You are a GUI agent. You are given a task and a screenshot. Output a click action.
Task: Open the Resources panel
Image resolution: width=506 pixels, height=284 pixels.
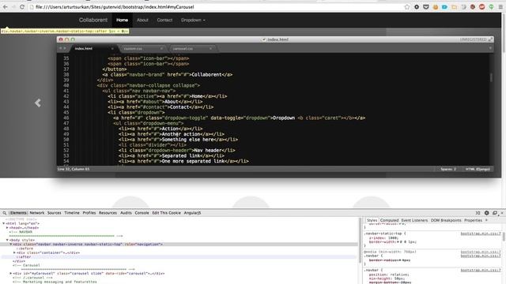[108, 213]
